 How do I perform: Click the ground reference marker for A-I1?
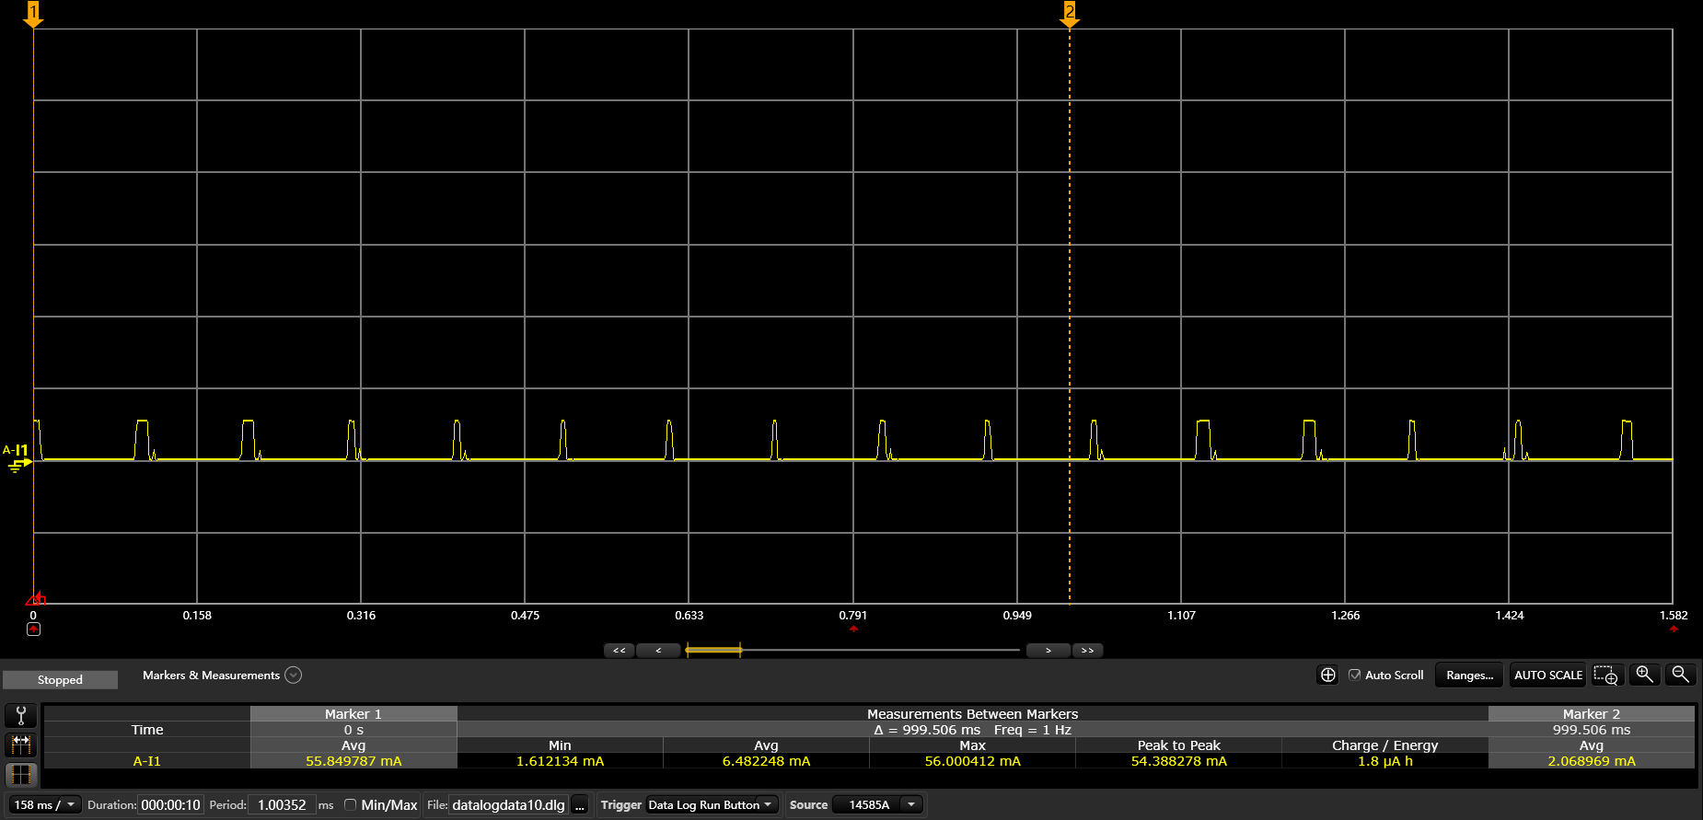[18, 464]
